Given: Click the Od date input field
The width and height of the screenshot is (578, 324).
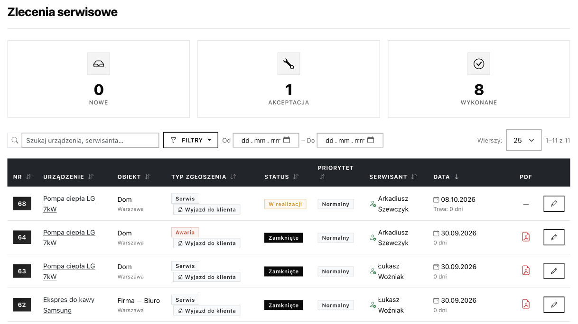Looking at the screenshot, I should (266, 140).
